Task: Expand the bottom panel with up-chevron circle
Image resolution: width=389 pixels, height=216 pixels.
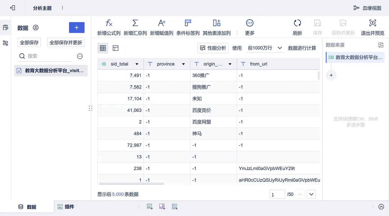Action: pyautogui.click(x=381, y=207)
